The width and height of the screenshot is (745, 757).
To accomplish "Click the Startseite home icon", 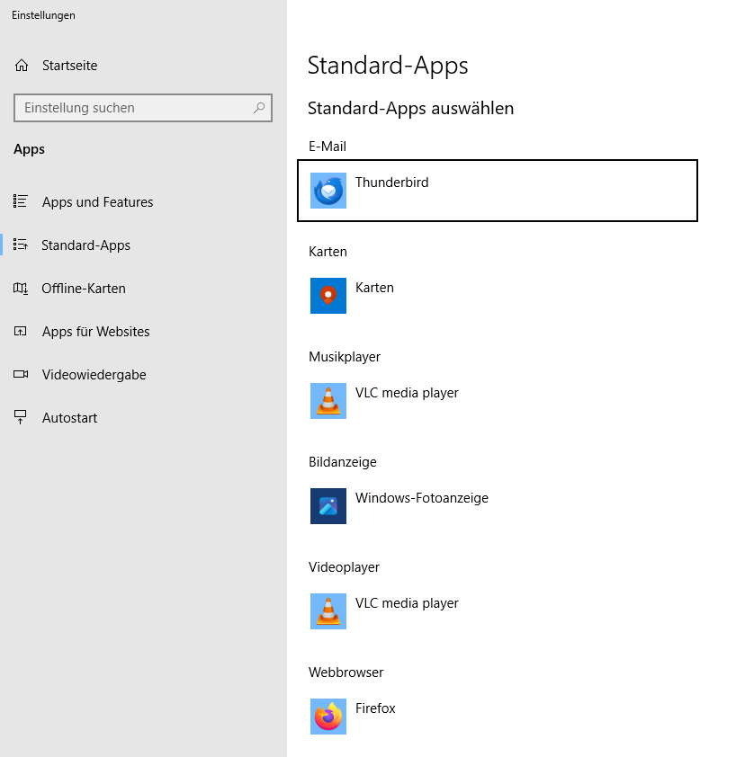I will (x=22, y=65).
